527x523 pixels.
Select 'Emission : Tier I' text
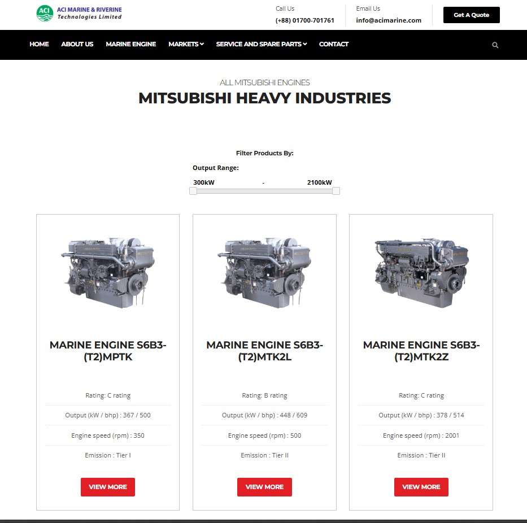click(x=108, y=455)
